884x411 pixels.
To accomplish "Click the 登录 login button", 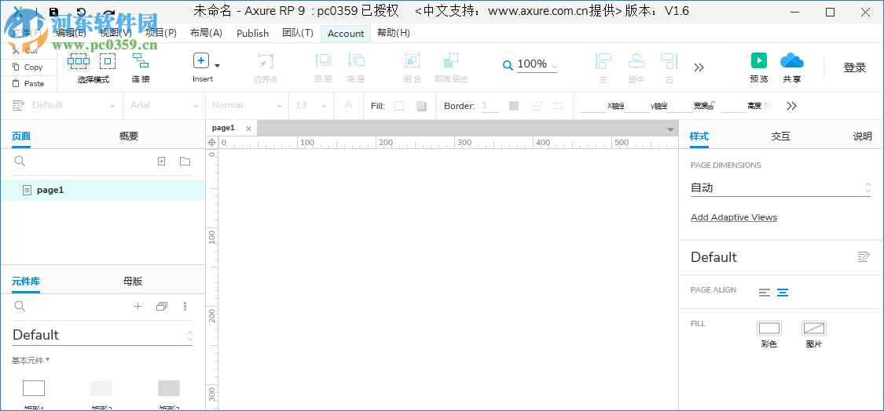I will pos(854,67).
